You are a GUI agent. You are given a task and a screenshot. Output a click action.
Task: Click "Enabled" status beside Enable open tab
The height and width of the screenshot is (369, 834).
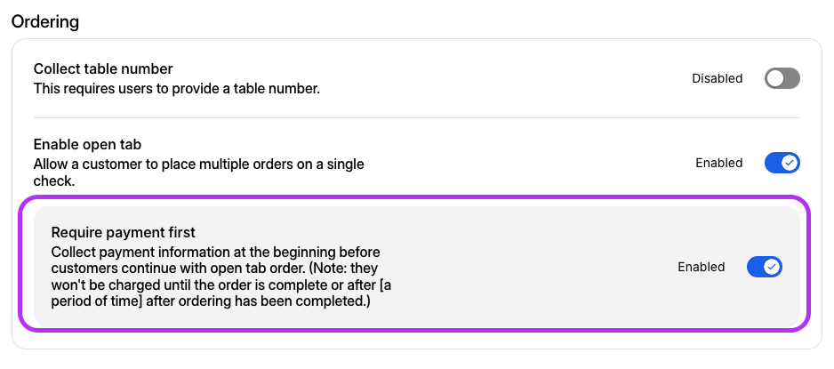(718, 163)
